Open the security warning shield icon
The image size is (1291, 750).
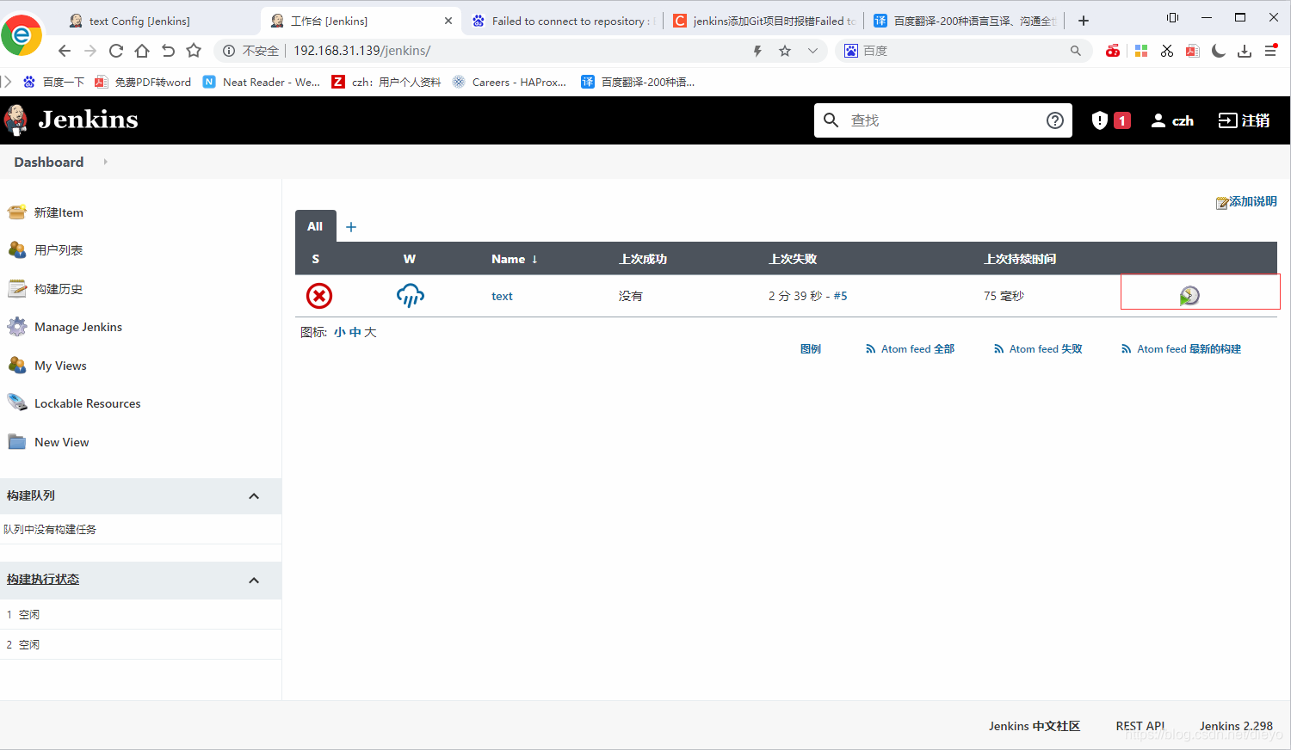tap(1100, 120)
